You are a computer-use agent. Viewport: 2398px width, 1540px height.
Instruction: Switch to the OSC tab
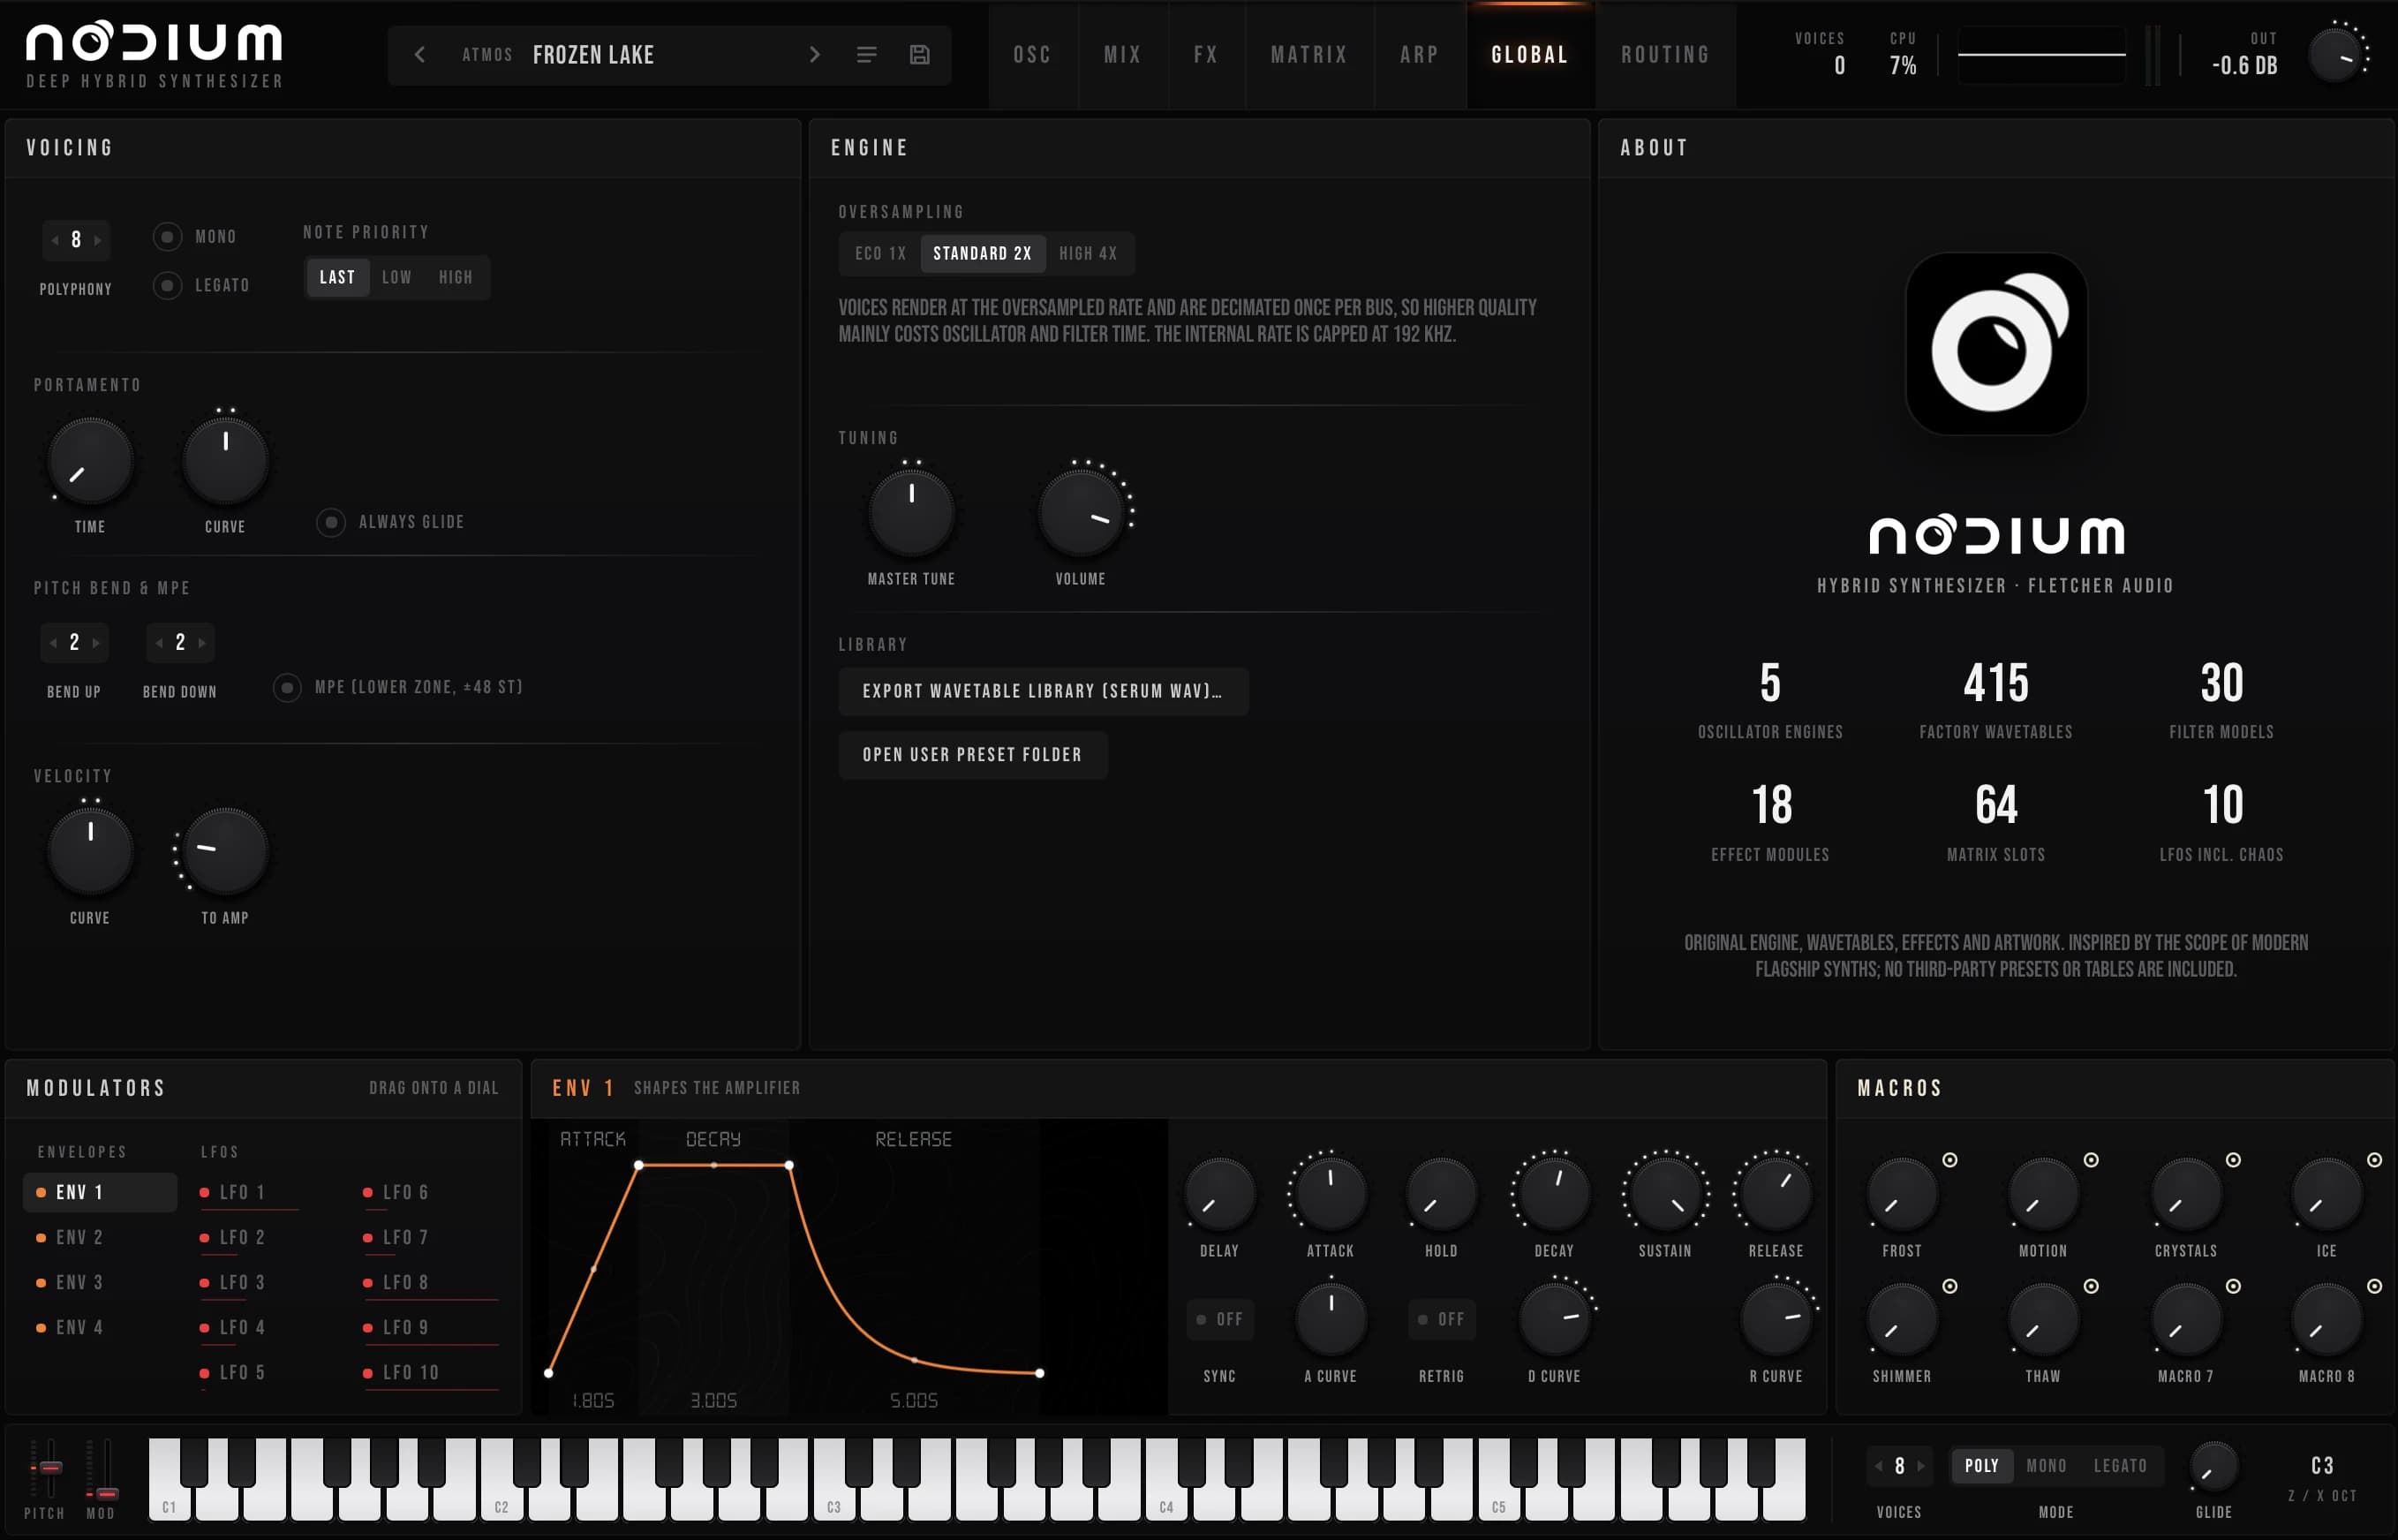(x=1032, y=55)
